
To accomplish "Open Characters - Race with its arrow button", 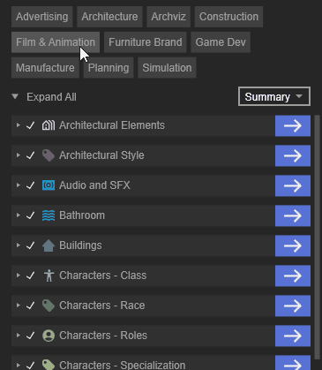I will click(x=293, y=306).
